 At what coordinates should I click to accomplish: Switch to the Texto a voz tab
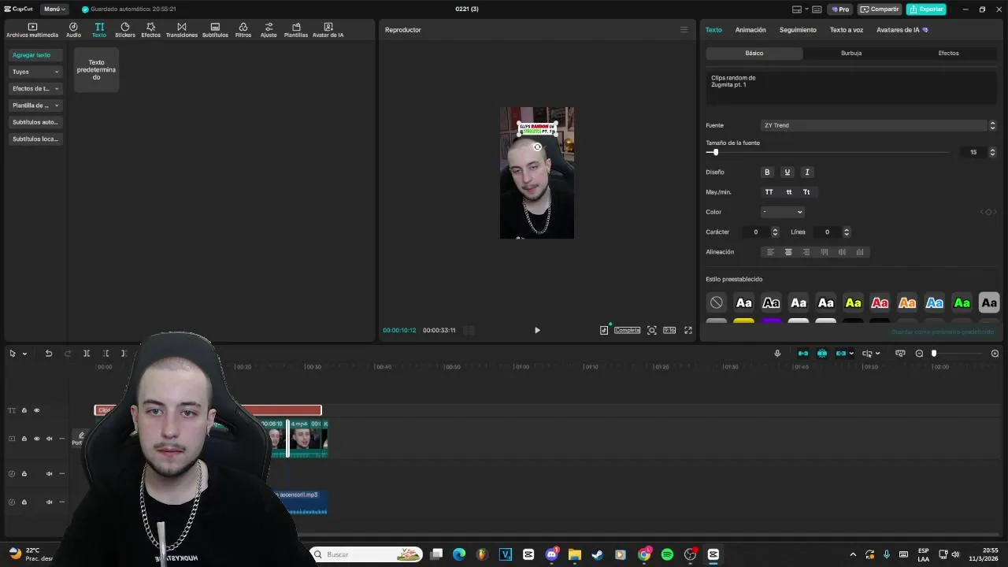pos(847,30)
